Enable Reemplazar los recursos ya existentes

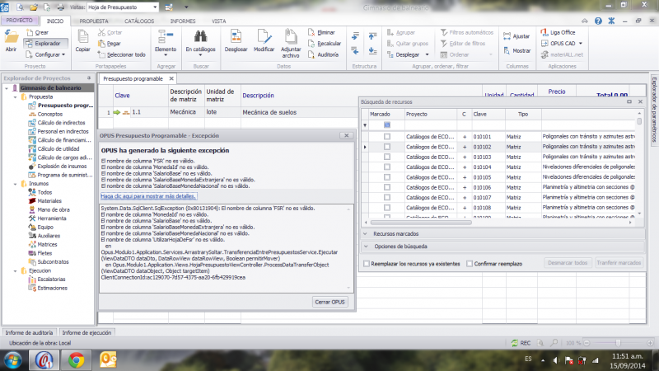point(366,264)
